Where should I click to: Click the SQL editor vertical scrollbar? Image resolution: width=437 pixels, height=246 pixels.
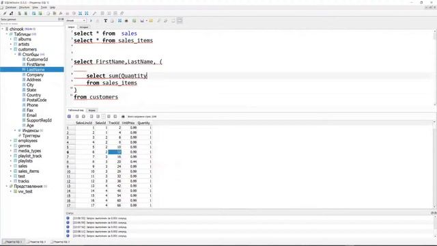coord(435,67)
